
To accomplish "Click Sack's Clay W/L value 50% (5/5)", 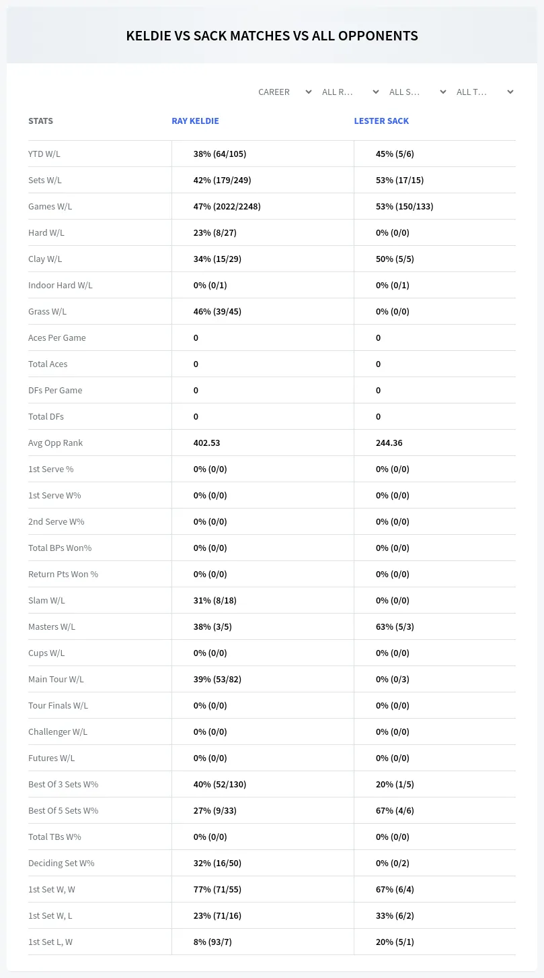I will coord(395,259).
